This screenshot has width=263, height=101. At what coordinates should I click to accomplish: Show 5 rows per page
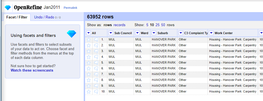(x=147, y=25)
